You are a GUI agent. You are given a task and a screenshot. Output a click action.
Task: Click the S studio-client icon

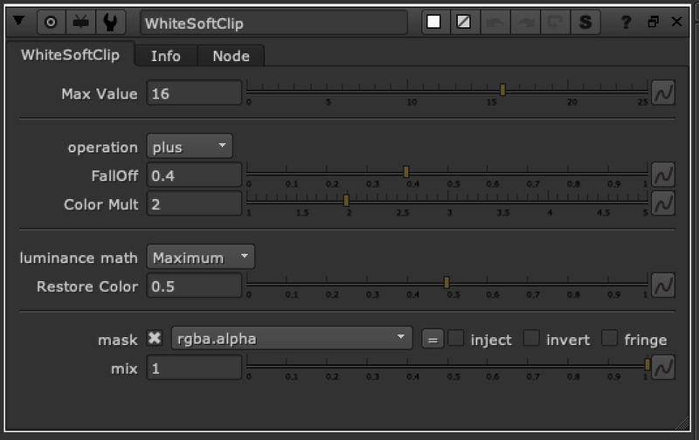pyautogui.click(x=585, y=23)
